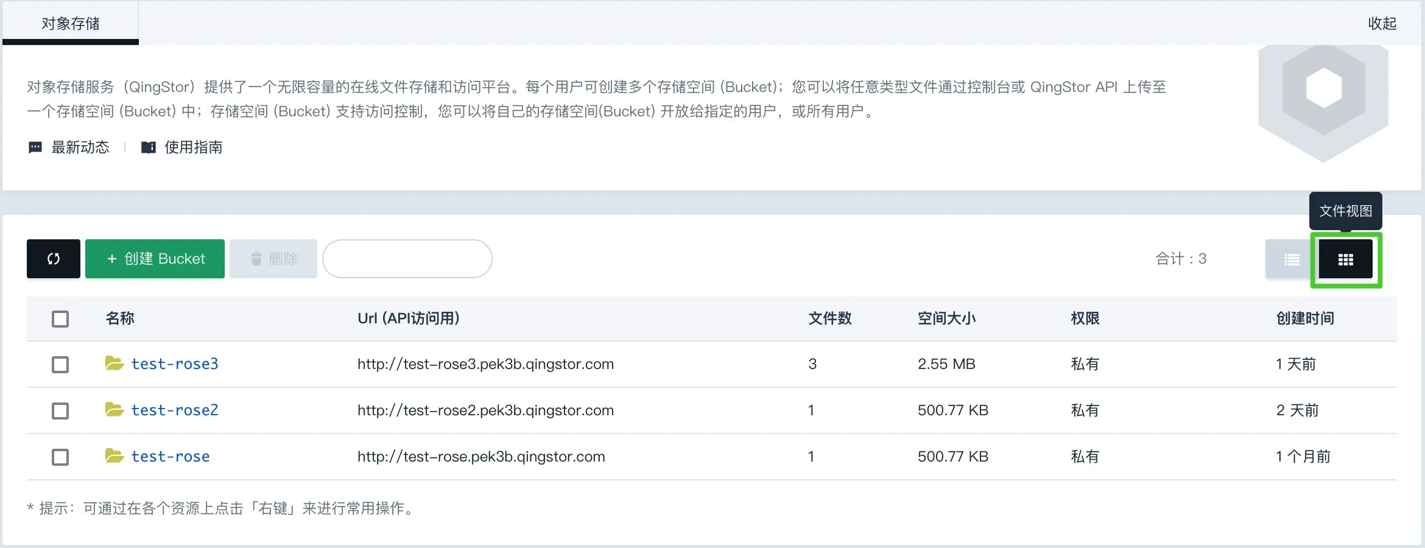The image size is (1425, 548).
Task: Collapse the panel via 收起
Action: point(1382,23)
